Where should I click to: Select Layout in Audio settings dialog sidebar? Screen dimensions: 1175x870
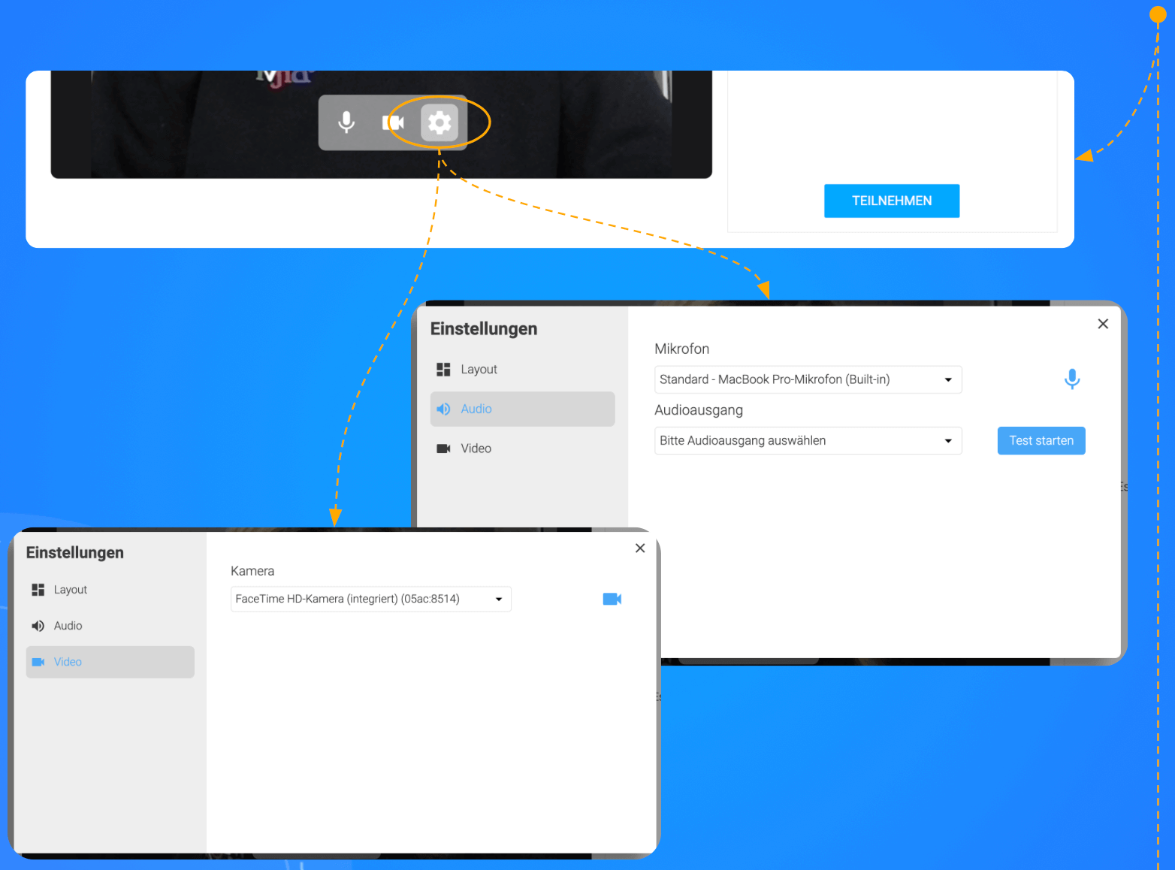click(522, 370)
